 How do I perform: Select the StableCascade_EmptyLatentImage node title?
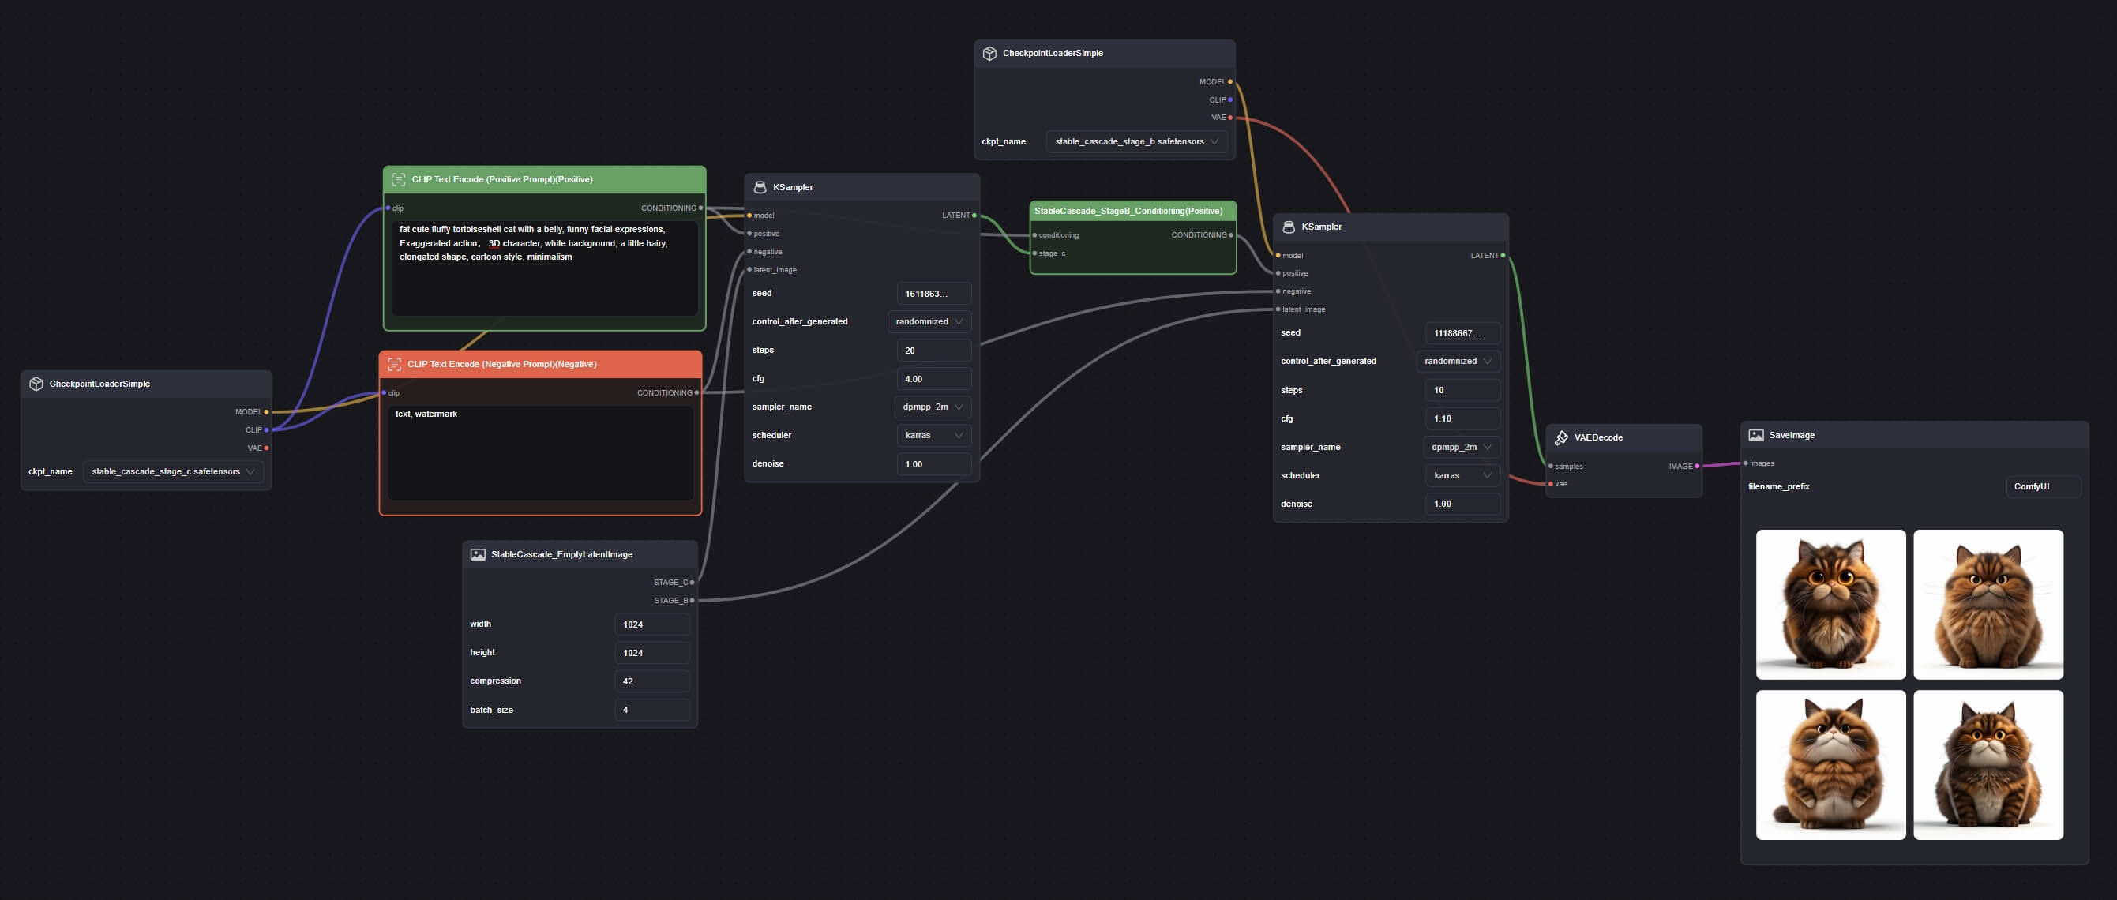click(x=561, y=555)
